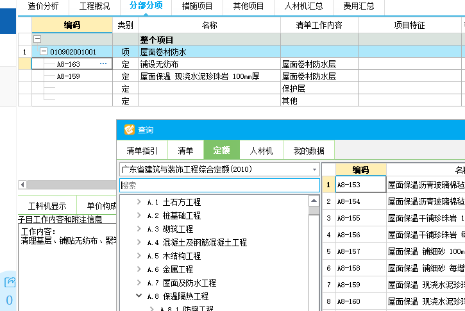Click the 搜索 search input field
The image size is (465, 311).
coord(219,185)
